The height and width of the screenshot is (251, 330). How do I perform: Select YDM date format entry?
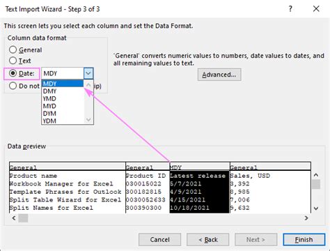pyautogui.click(x=63, y=121)
